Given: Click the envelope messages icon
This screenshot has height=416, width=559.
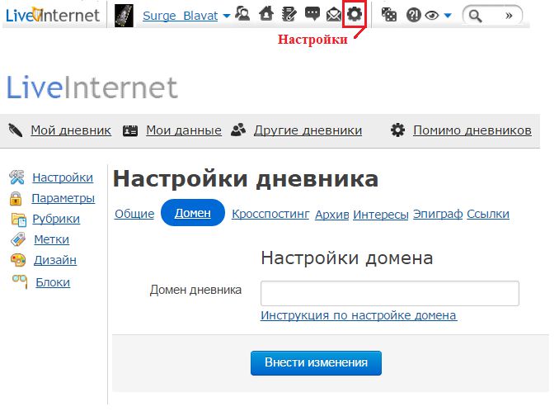Looking at the screenshot, I should [x=333, y=14].
